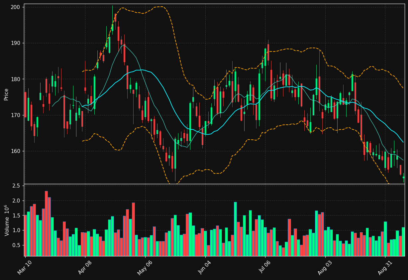The height and width of the screenshot is (280, 408).
Task: Select the Aug 31 date label
Action: pos(385,267)
